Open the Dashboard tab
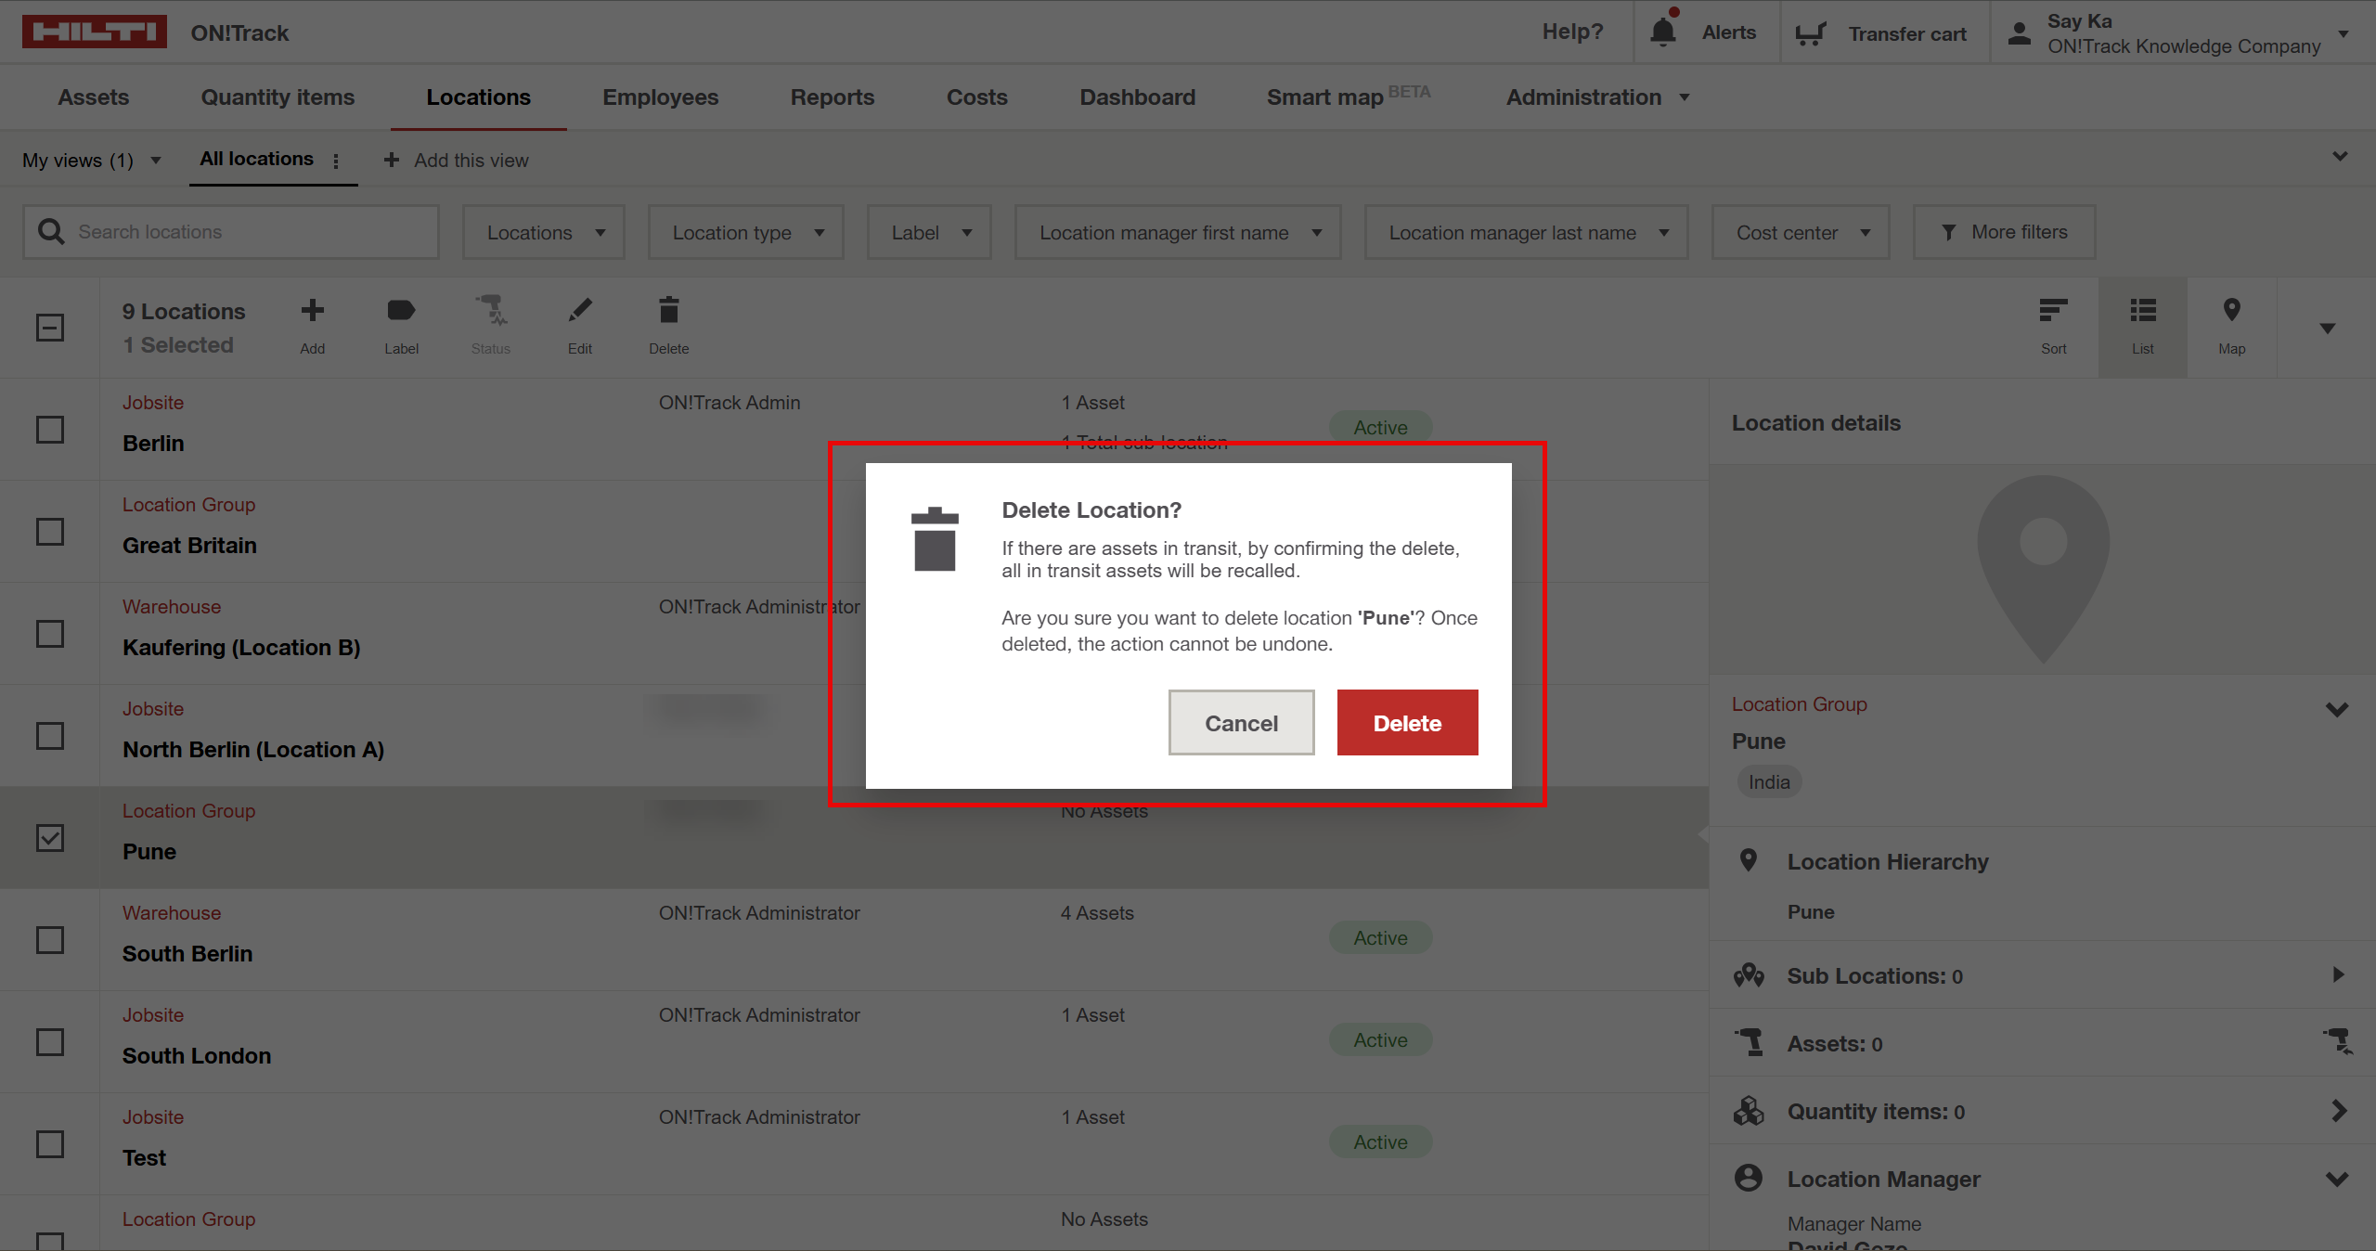This screenshot has width=2376, height=1251. 1137,97
